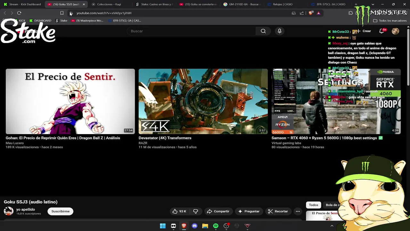Image resolution: width=410 pixels, height=231 pixels.
Task: Open the Brave Rewards triangle icon
Action: (x=318, y=13)
